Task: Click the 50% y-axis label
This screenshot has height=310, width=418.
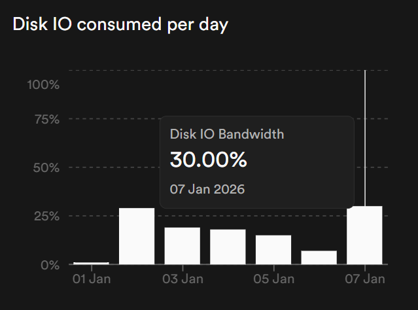Action: coord(46,167)
